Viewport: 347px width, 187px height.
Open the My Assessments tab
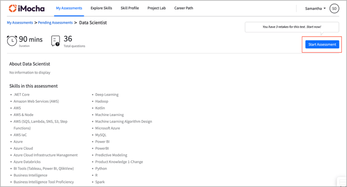pos(69,8)
